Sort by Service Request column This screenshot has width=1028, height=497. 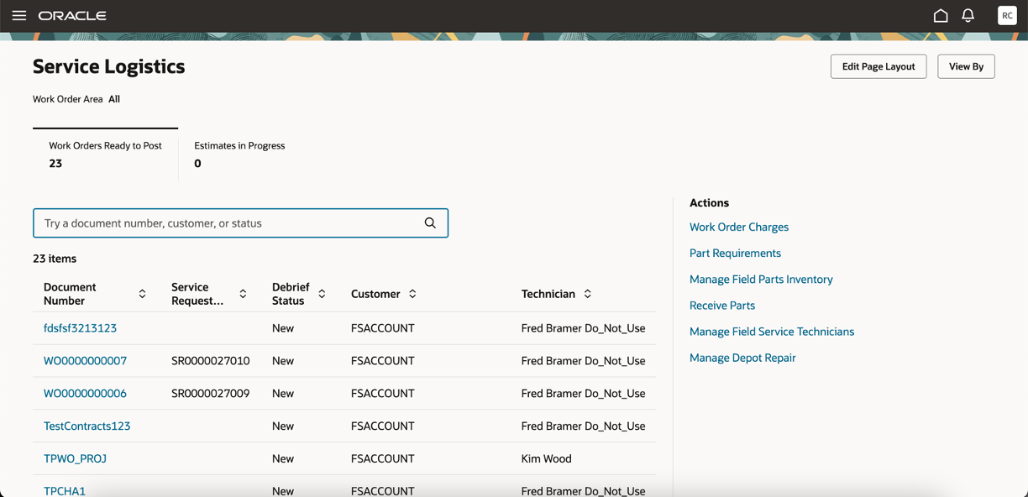[243, 294]
